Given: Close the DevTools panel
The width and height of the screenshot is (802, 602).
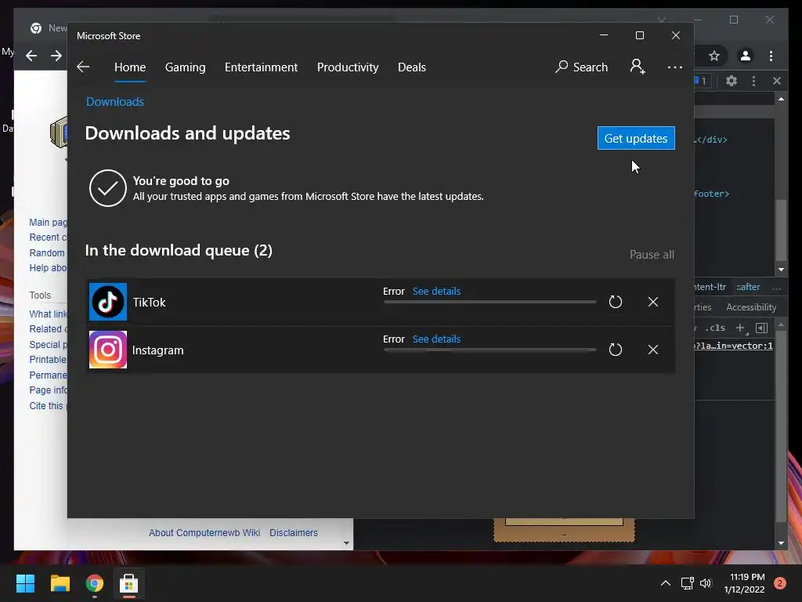Looking at the screenshot, I should point(777,81).
